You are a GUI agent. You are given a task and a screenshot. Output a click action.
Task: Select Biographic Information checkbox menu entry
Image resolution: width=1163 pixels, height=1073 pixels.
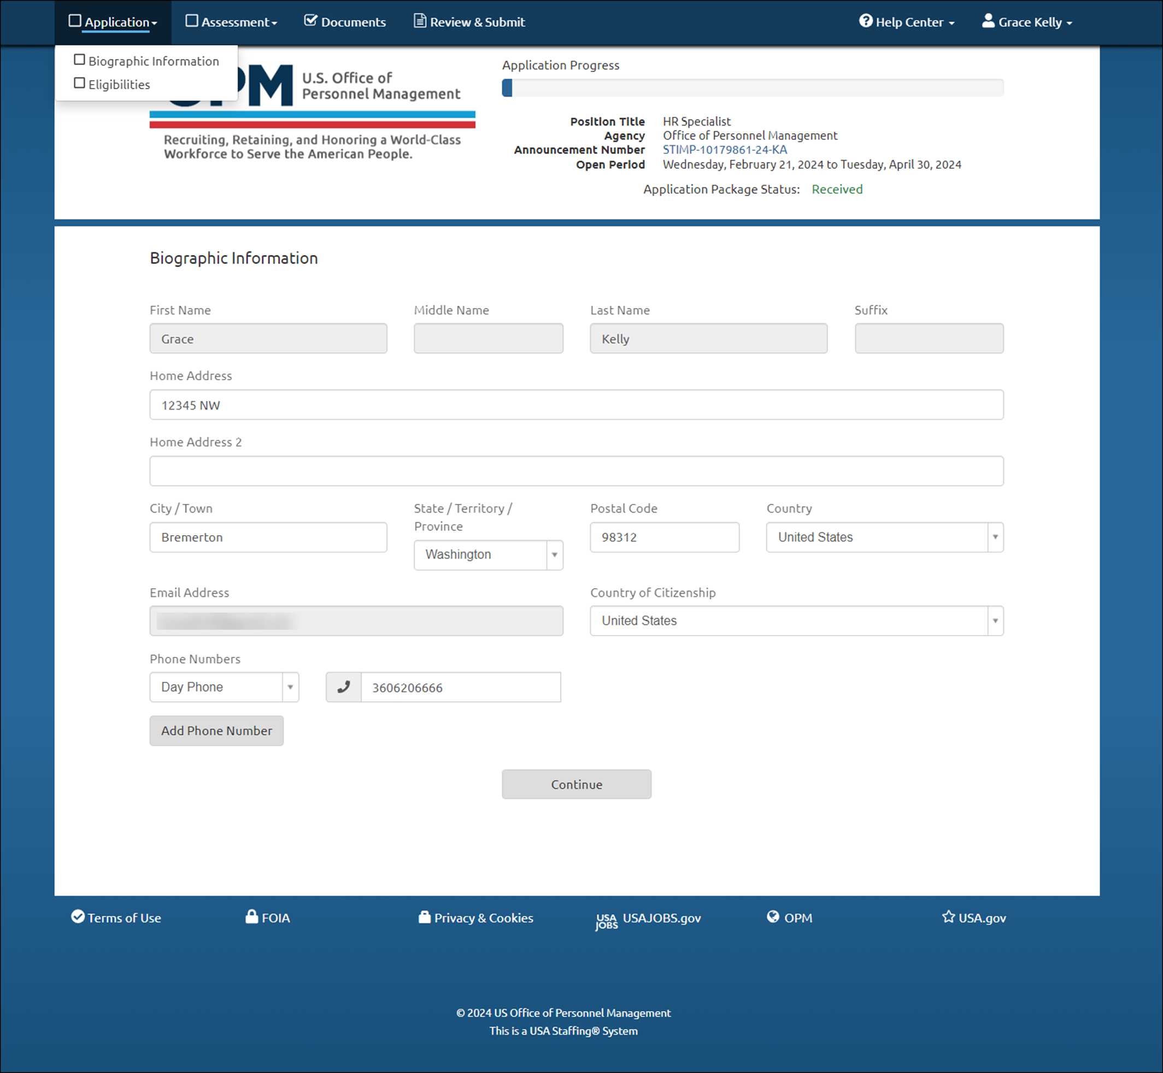click(x=147, y=61)
